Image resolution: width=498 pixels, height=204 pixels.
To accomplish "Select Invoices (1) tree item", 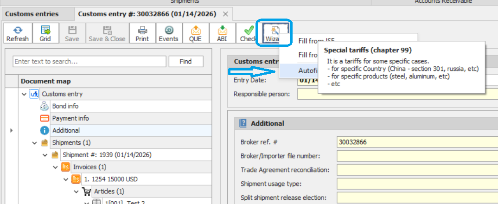I will point(89,167).
